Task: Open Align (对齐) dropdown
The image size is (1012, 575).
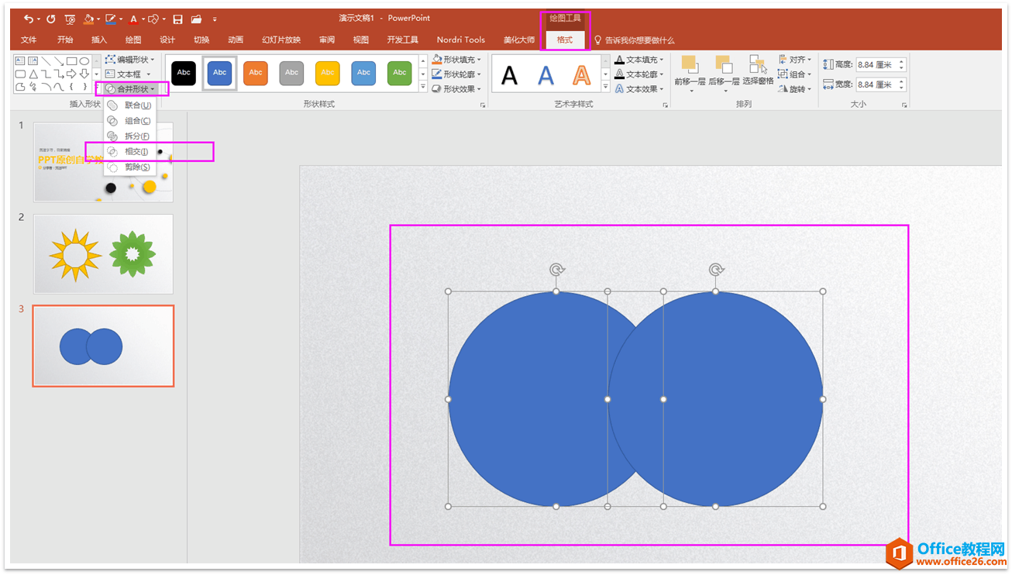Action: [x=794, y=60]
